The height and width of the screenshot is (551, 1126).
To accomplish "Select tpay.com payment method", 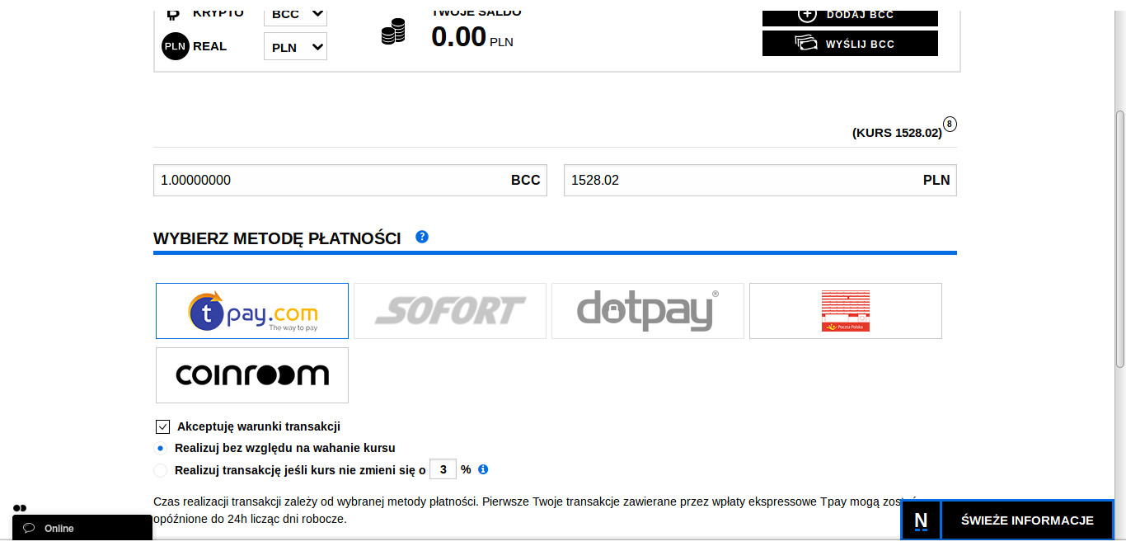I will (252, 311).
